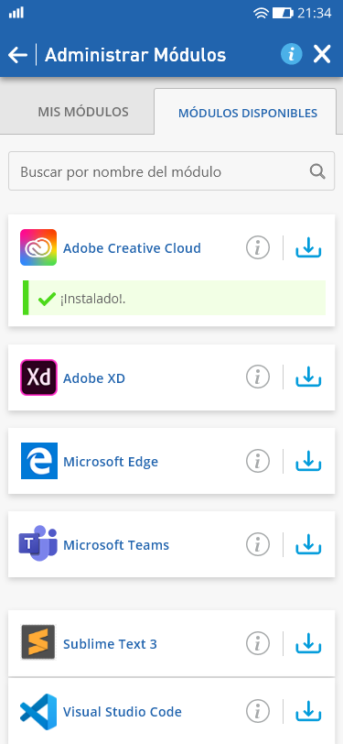
Task: Show info for Visual Studio Code
Action: (258, 712)
